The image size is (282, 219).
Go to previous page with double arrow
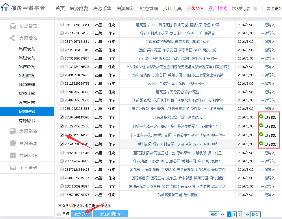point(223,214)
